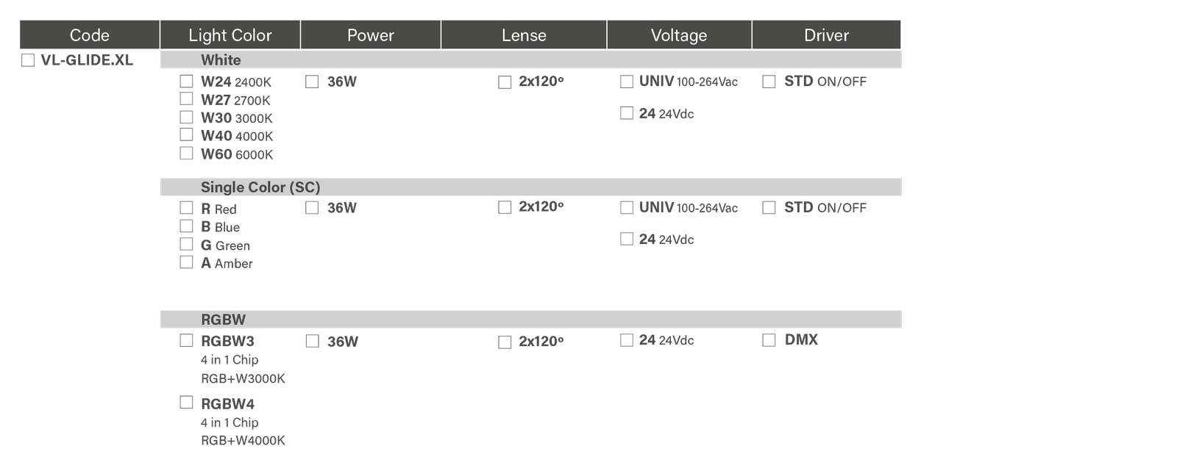The width and height of the screenshot is (1177, 468).
Task: Tick the G Green checkbox
Action: [187, 245]
